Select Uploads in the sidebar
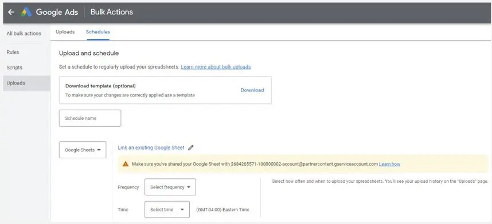This screenshot has width=492, height=224. point(27,83)
